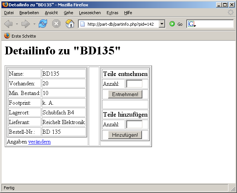Focus the Anzahl field under Teile hinzufügen

click(x=134, y=124)
